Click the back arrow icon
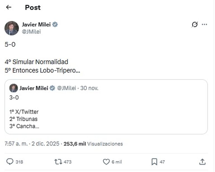215x172 pixels. tap(9, 7)
